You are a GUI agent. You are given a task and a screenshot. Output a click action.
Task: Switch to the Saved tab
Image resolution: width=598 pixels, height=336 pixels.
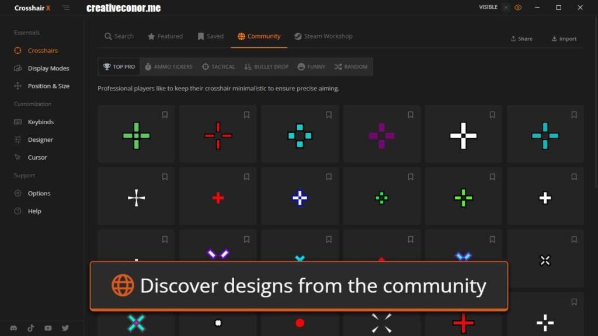point(210,36)
